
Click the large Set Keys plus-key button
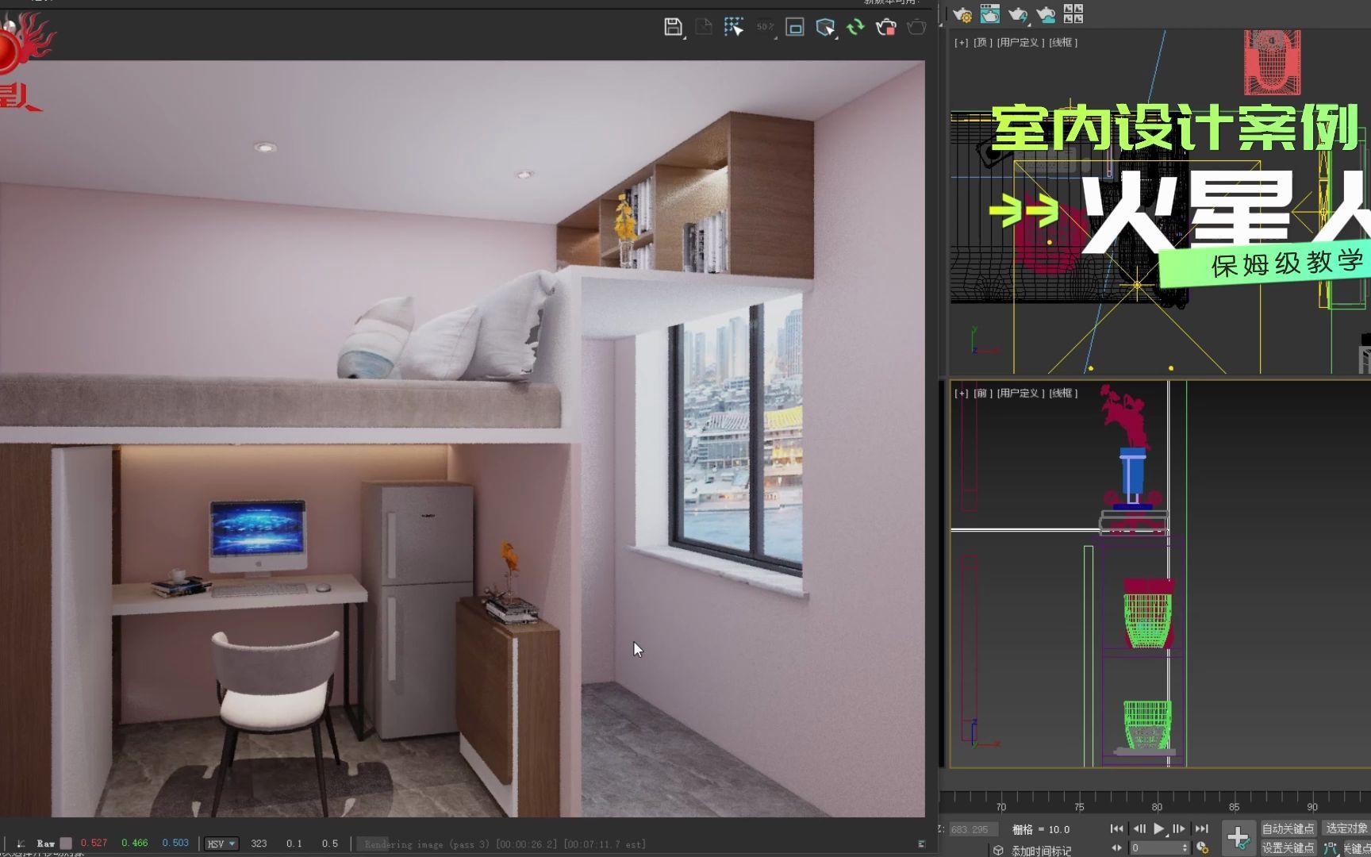pos(1238,837)
